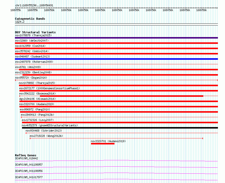Click nsv3320700 (Audano2019) label
The width and height of the screenshot is (225, 183).
click(x=37, y=104)
